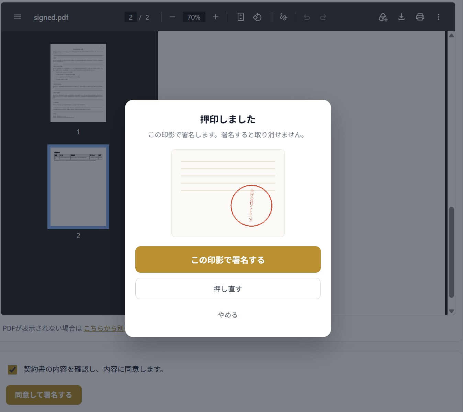Viewport: 463px width, 412px height.
Task: Click the 押し直す button
Action: pos(228,289)
